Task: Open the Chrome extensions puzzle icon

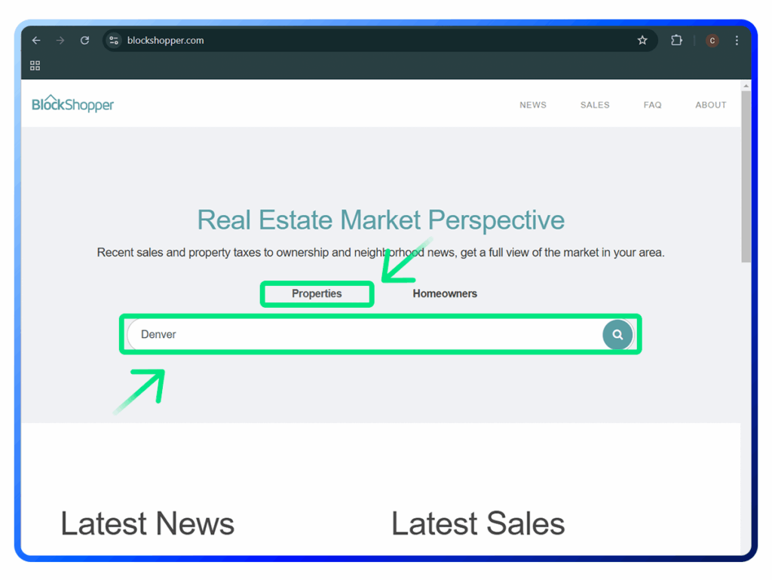Action: pos(676,41)
